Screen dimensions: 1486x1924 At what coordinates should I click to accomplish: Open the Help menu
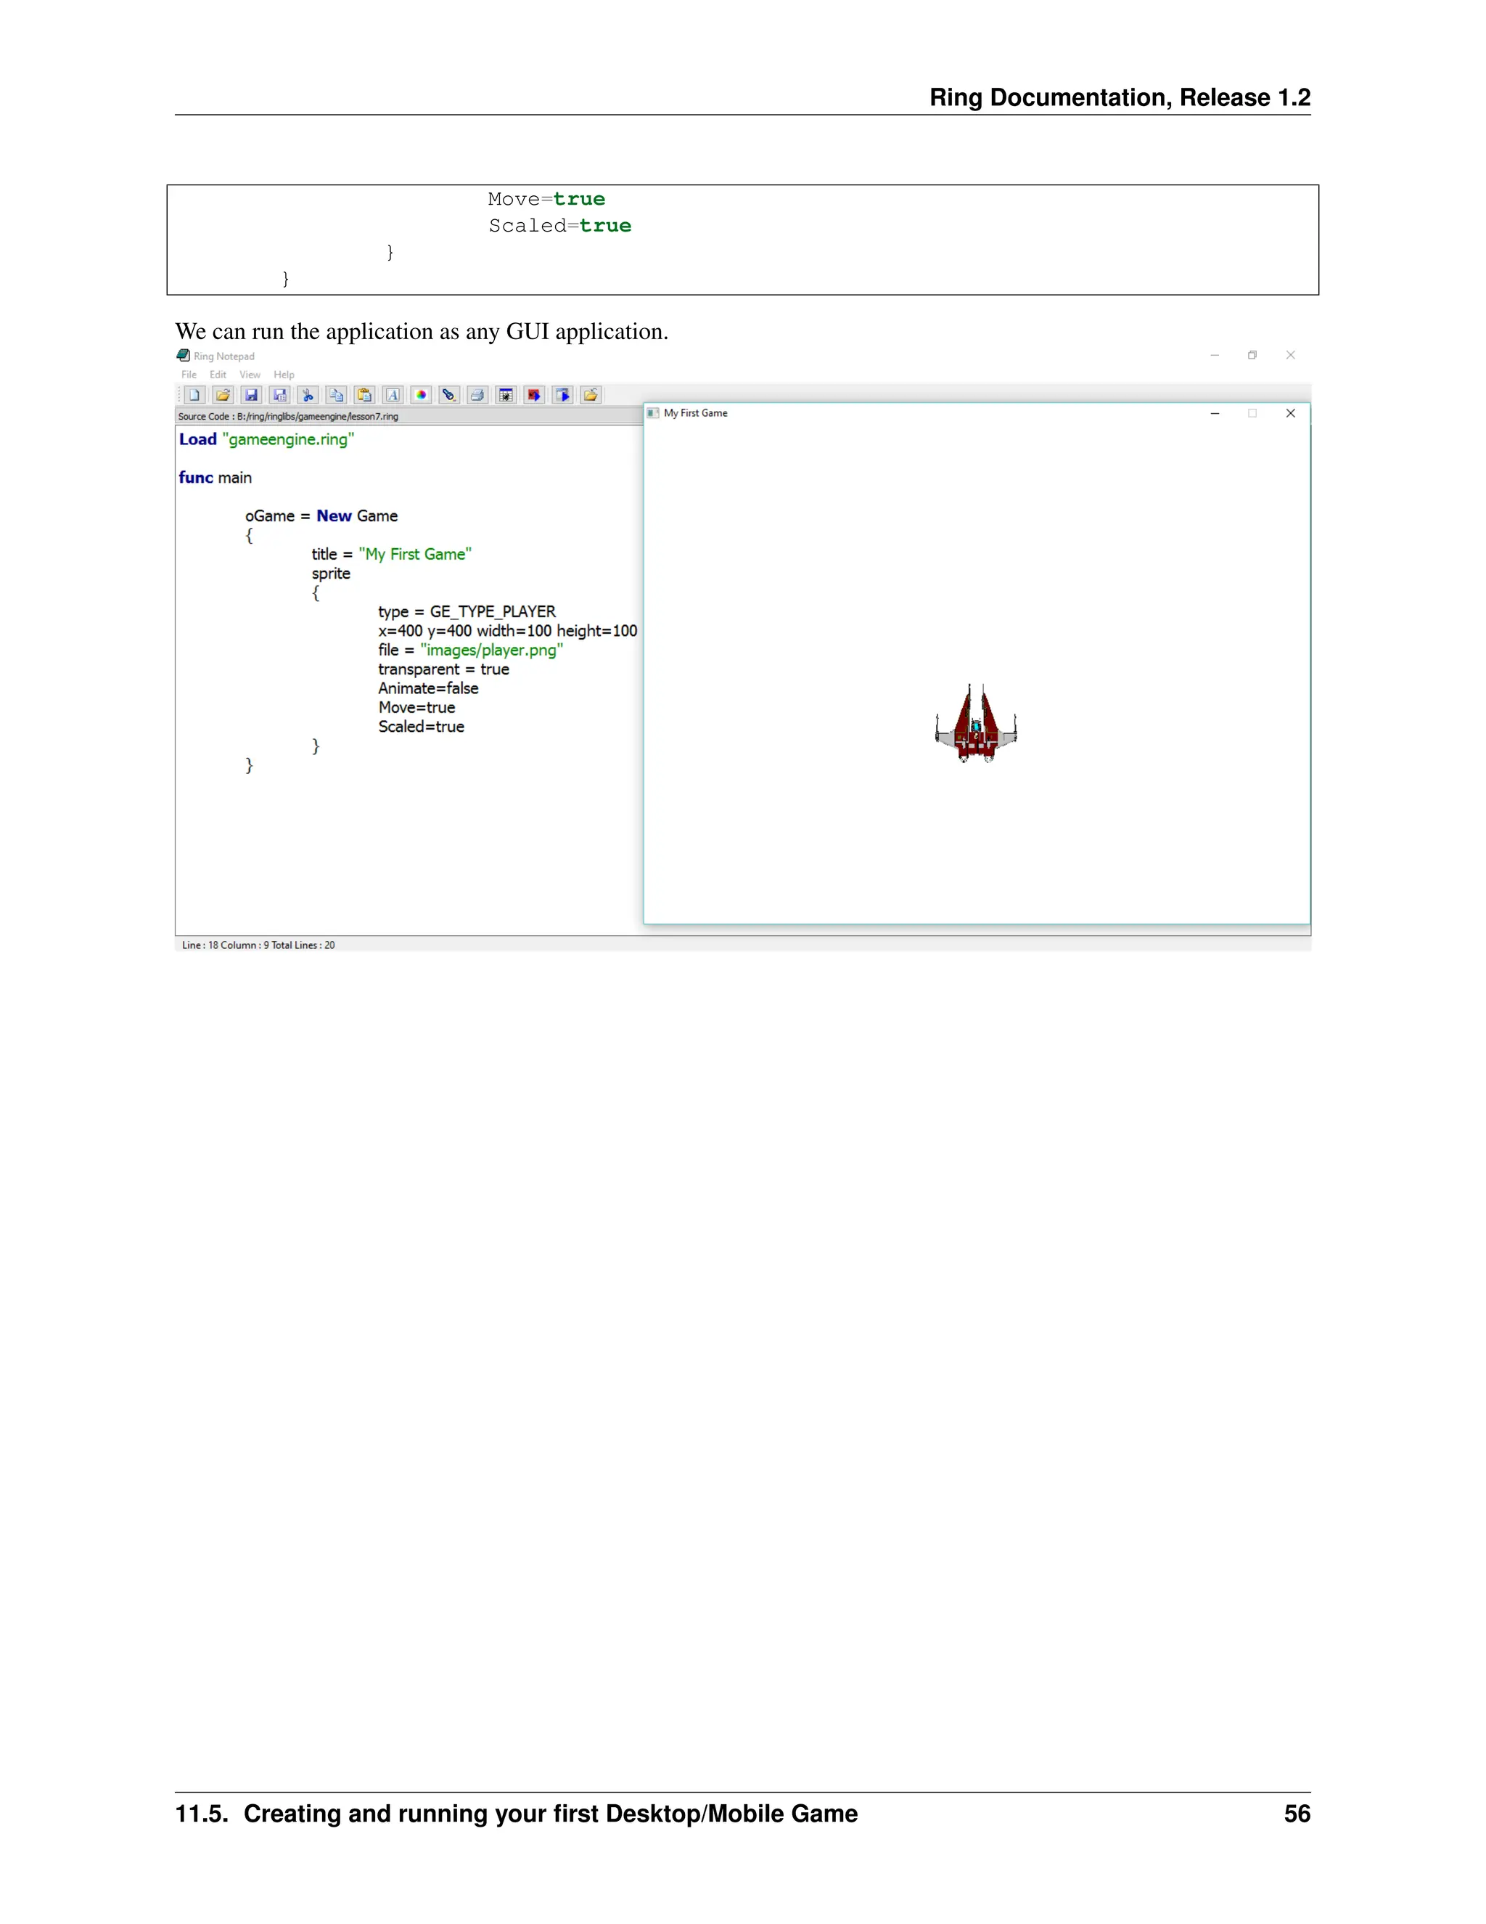tap(284, 375)
